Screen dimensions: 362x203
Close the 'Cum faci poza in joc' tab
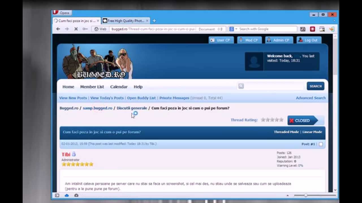point(98,21)
